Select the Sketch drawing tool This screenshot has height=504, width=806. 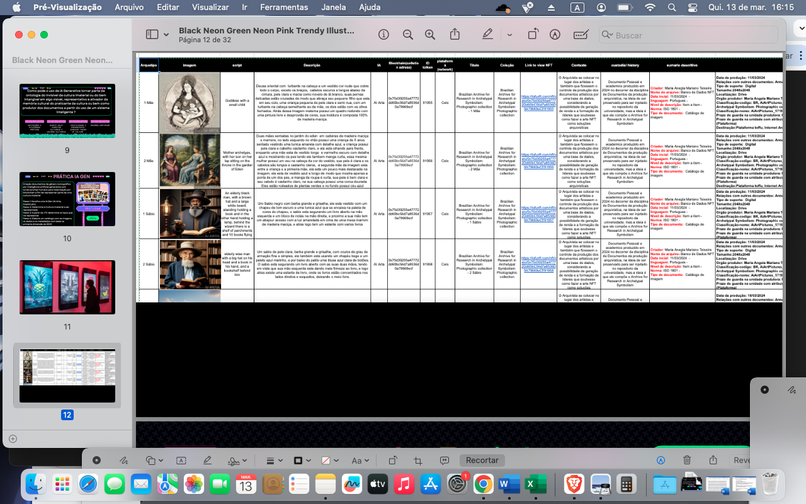tap(124, 461)
